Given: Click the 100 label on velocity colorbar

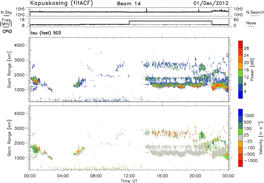Looking at the screenshot, I should (247, 128).
